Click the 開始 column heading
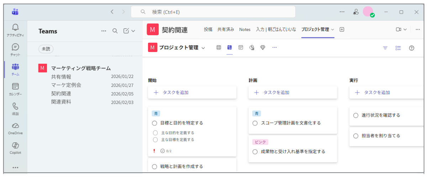This screenshot has height=178, width=427. tap(152, 80)
